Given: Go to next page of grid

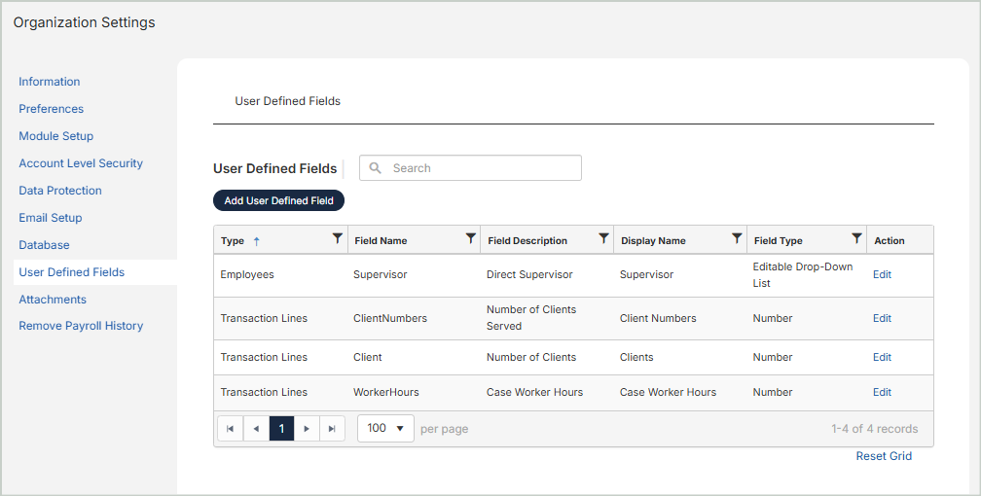Looking at the screenshot, I should [x=307, y=429].
